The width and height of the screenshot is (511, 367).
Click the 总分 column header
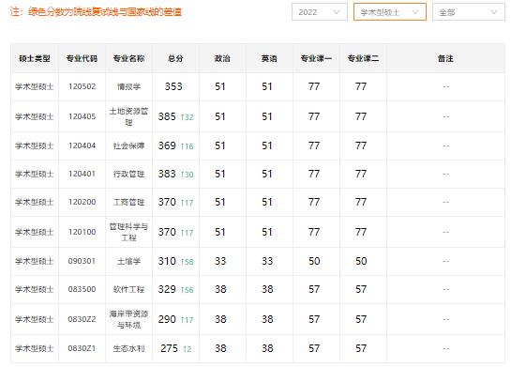tap(175, 59)
